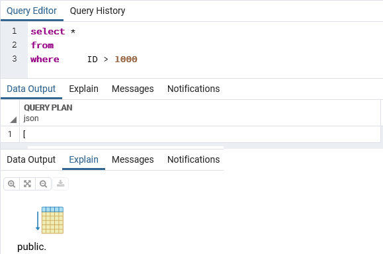Open the Query Editor tab
383x254 pixels.
click(32, 11)
